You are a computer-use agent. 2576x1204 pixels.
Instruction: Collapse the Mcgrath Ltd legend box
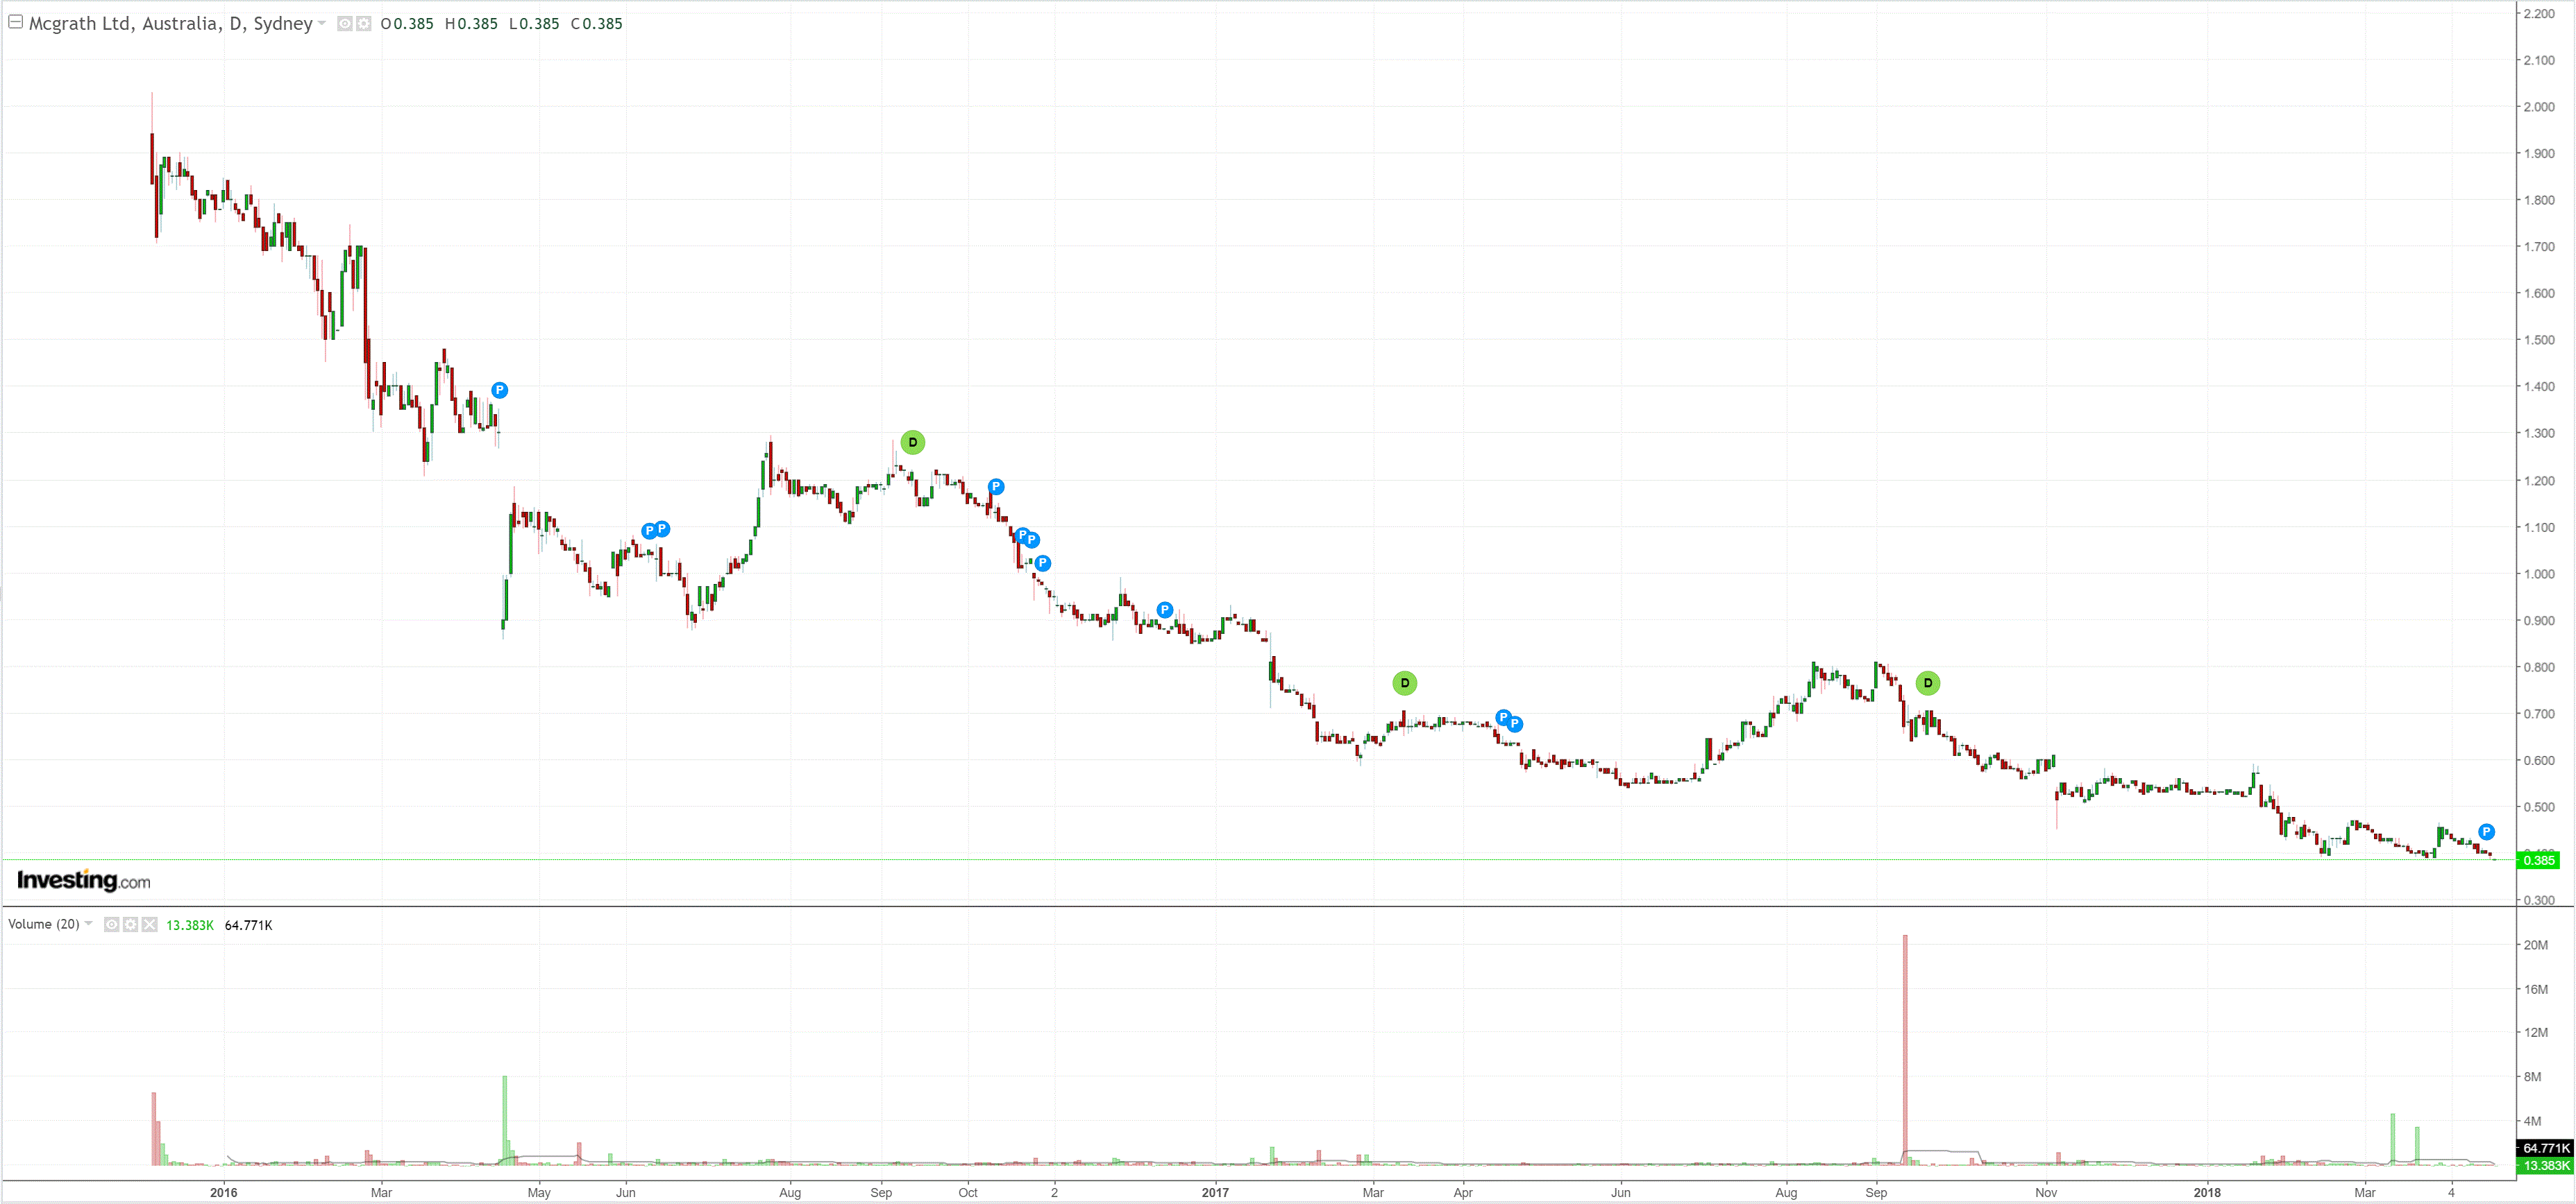(15, 21)
